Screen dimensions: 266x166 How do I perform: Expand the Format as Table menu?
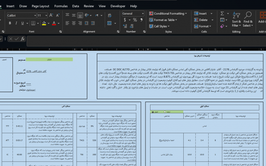pyautogui.click(x=163, y=20)
